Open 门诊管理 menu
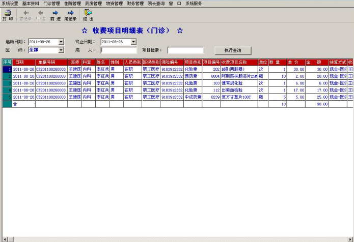This screenshot has width=354, height=242. coord(52,4)
